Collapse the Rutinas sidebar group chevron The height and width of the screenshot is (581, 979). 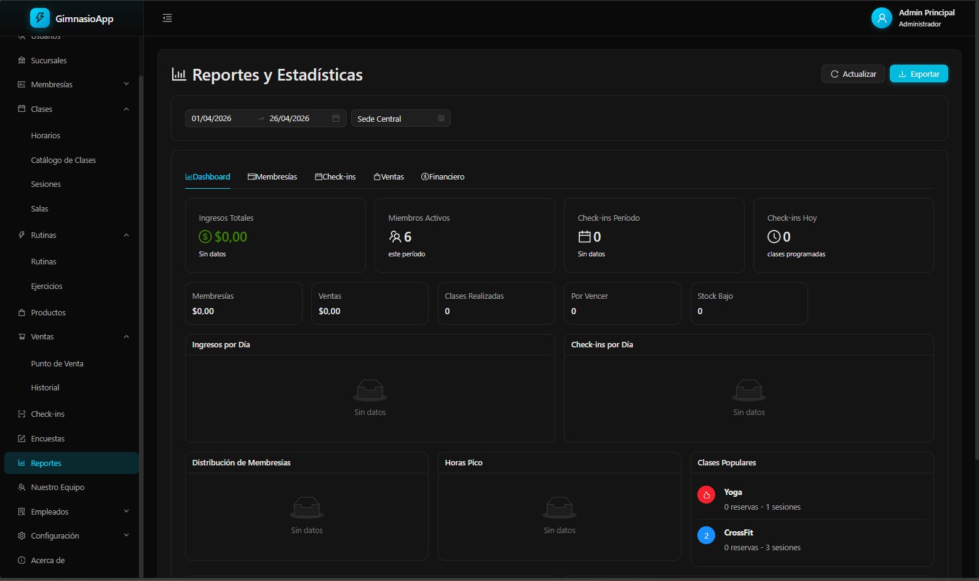(x=126, y=235)
